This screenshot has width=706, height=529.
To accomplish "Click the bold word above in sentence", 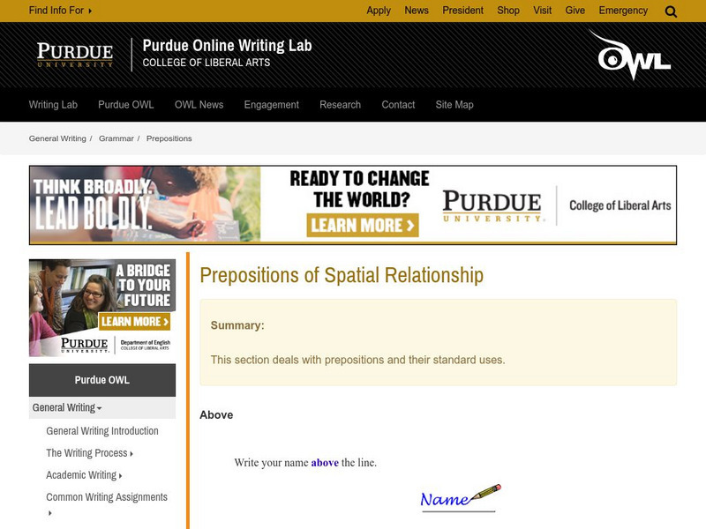I will (325, 462).
